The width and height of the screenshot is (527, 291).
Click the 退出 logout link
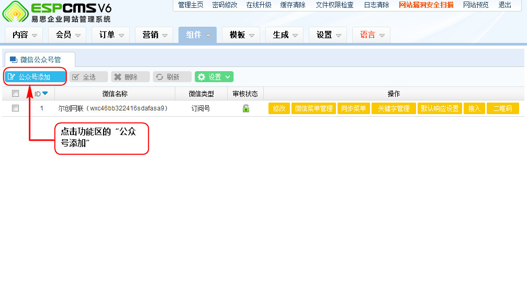coord(504,5)
